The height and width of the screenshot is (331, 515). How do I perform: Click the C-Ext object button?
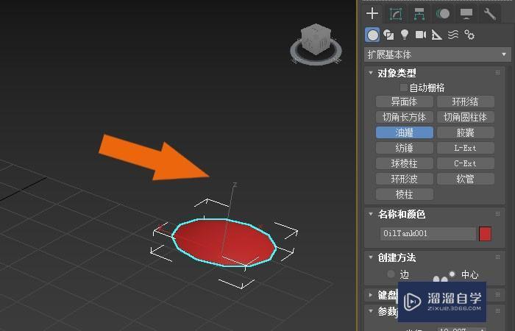pos(466,163)
